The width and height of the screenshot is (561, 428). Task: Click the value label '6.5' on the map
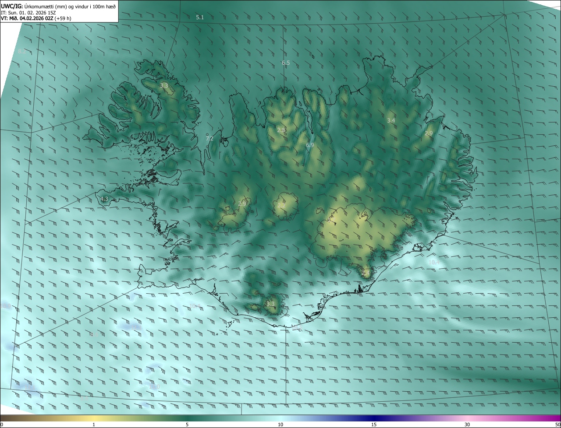(x=286, y=63)
